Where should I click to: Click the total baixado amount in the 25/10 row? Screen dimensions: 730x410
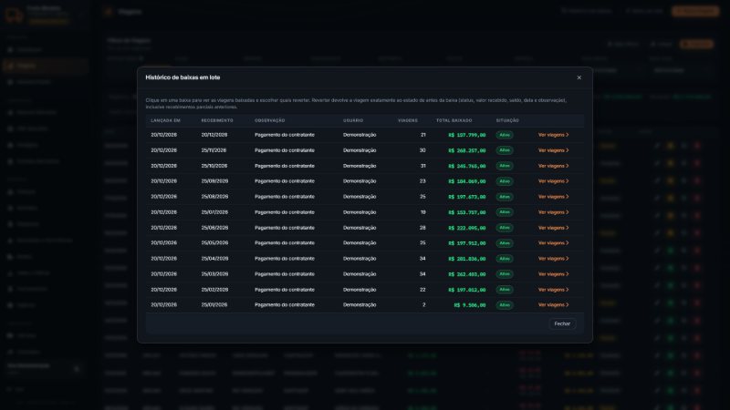coord(467,166)
